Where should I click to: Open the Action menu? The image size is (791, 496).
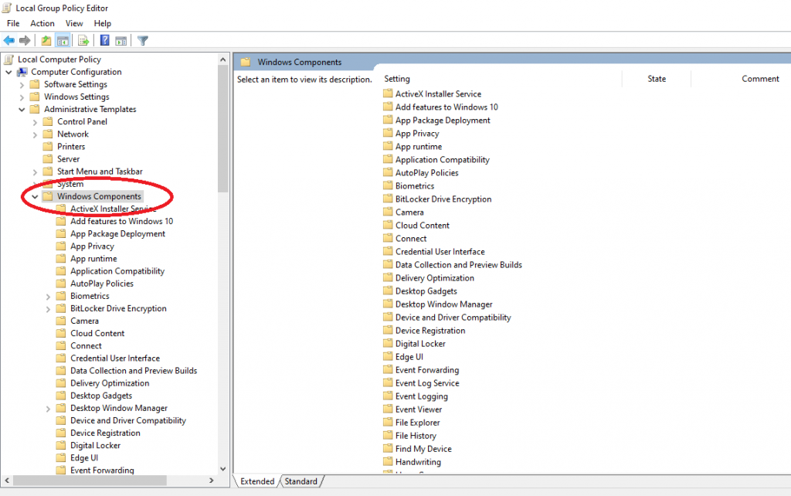[x=42, y=24]
